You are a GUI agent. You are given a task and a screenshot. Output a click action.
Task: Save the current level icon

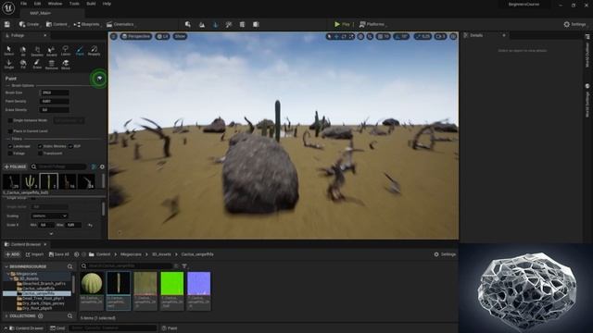(x=7, y=24)
